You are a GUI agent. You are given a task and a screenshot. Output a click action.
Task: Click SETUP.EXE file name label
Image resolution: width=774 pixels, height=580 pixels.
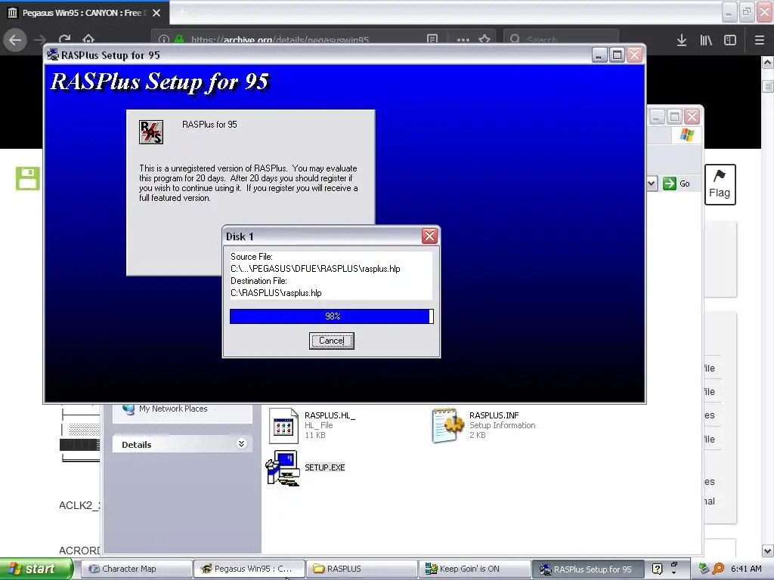pyautogui.click(x=324, y=467)
